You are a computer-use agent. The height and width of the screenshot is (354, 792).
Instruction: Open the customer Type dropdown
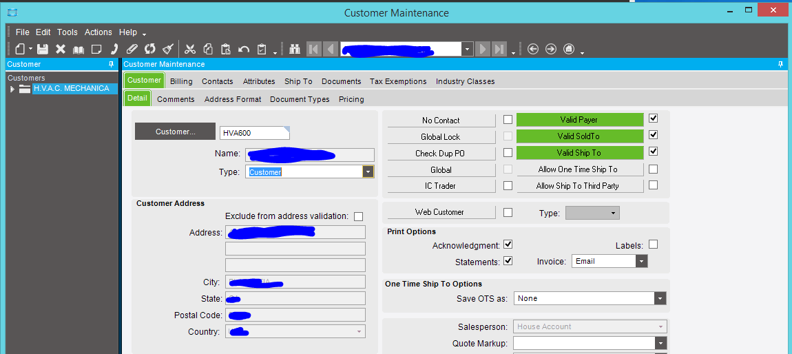pyautogui.click(x=368, y=172)
